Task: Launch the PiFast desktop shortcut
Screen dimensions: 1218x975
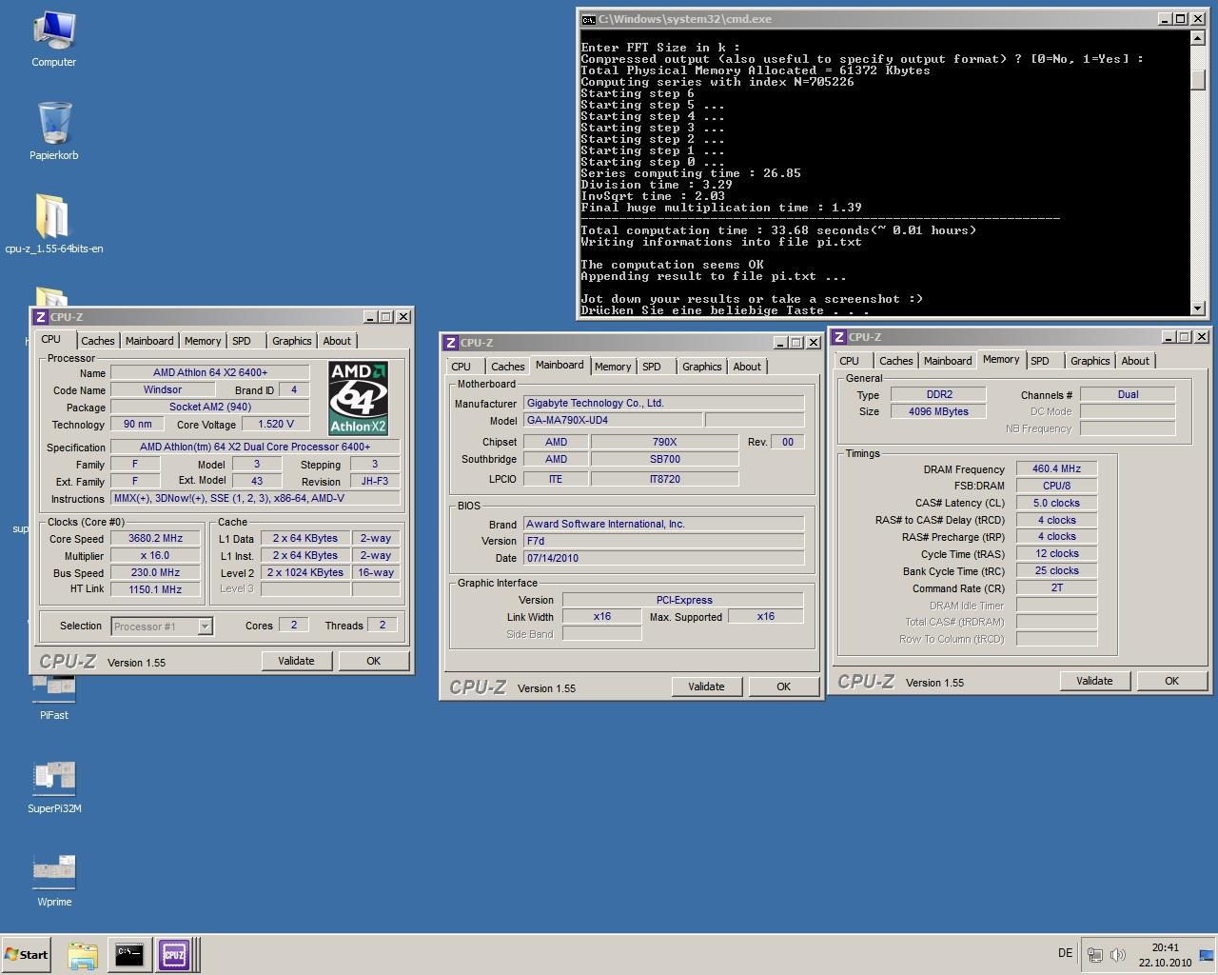Action: [x=54, y=695]
